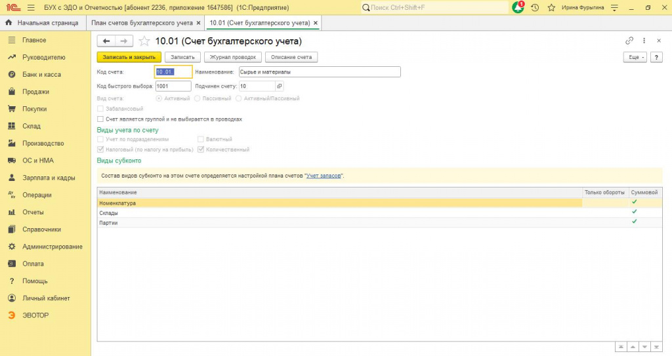
Task: Open the 1C main menu hamburger icon
Action: [31, 8]
